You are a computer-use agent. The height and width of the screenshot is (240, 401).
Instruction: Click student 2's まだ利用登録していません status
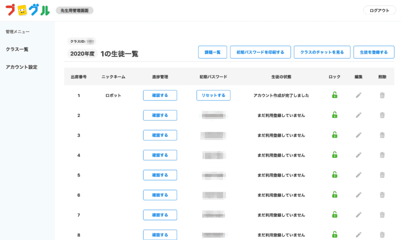pos(281,115)
